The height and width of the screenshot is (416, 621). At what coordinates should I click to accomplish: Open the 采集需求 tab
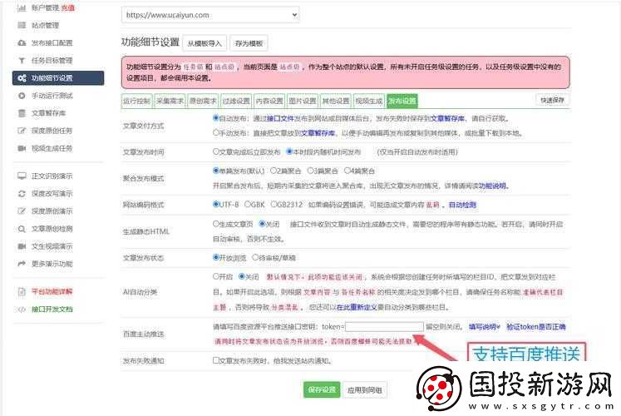coord(170,101)
